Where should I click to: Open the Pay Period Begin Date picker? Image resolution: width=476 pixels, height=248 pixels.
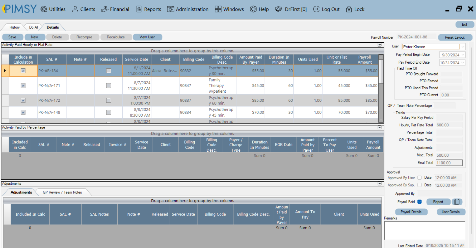pyautogui.click(x=463, y=54)
